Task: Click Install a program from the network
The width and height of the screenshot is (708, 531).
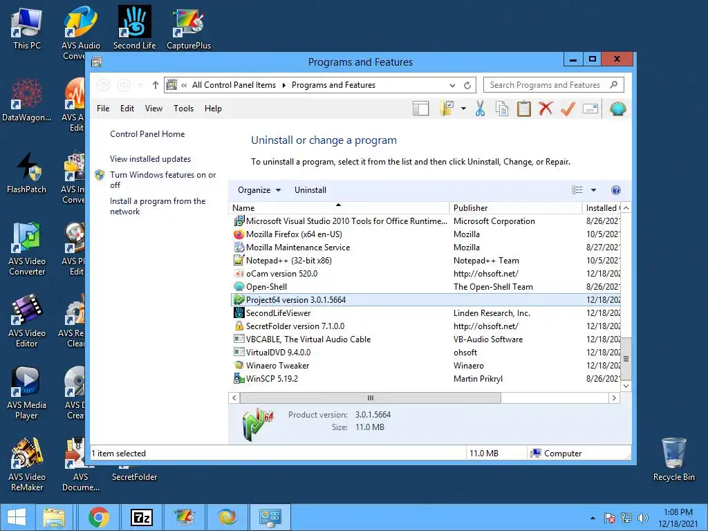Action: 158,206
